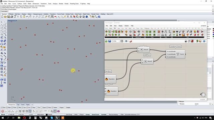Screen dimensions: 214x120
Task: Click the Grasshopper canvas navigation compass
Action: coord(203,95)
